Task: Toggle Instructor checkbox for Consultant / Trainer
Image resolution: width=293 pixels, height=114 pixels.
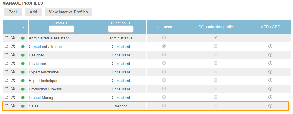Action: tap(164, 46)
